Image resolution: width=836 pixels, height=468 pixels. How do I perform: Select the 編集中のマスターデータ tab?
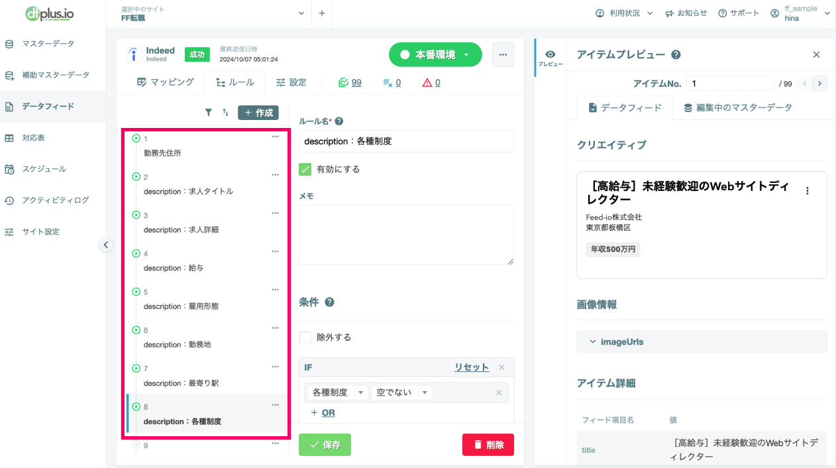click(x=738, y=107)
